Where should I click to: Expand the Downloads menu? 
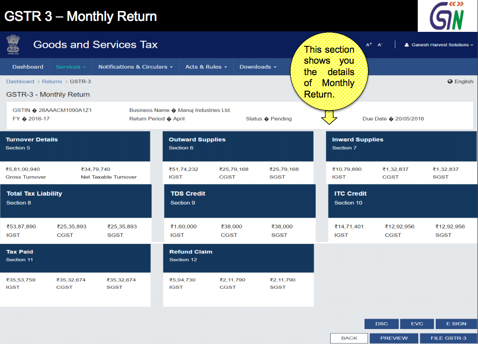(257, 66)
